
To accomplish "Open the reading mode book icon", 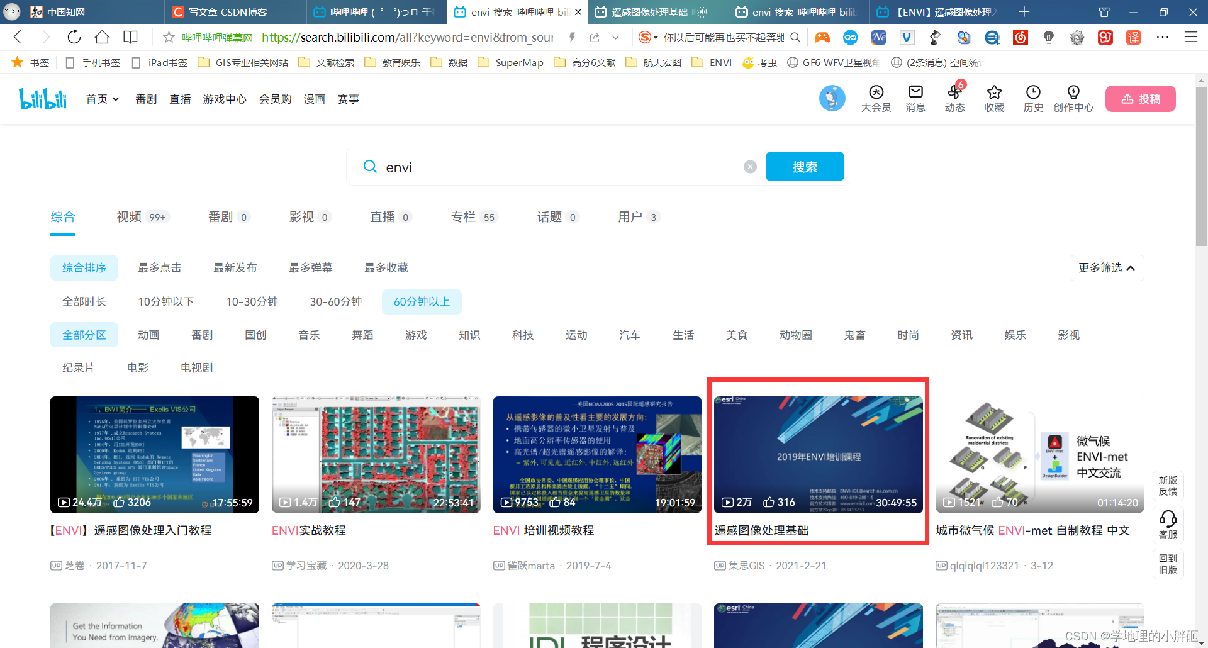I will pos(130,37).
